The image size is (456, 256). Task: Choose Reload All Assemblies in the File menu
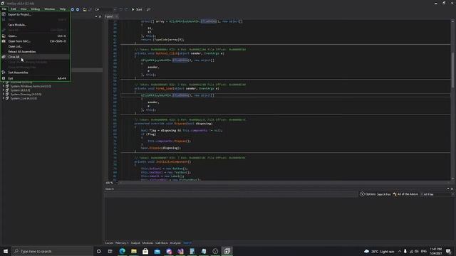[x=35, y=52]
